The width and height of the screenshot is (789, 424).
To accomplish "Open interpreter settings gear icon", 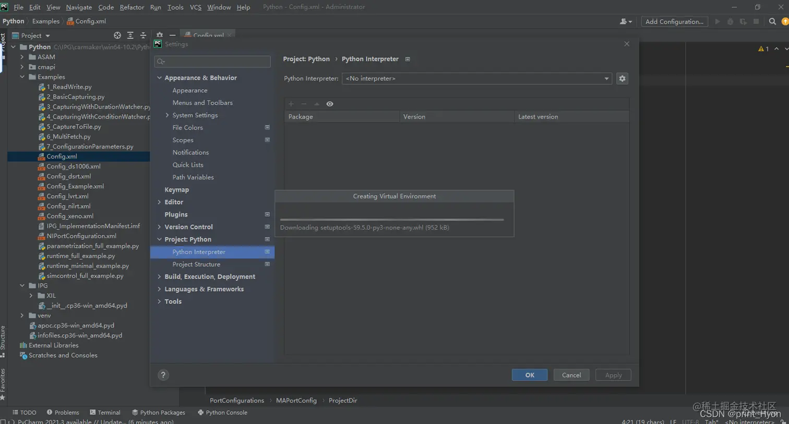I will coord(622,79).
